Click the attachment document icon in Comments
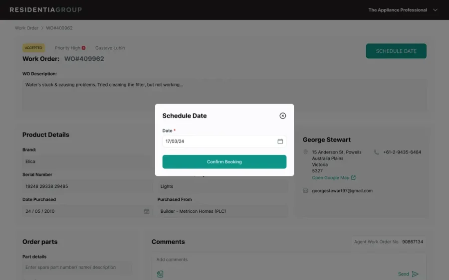449x280 pixels. coord(160,274)
